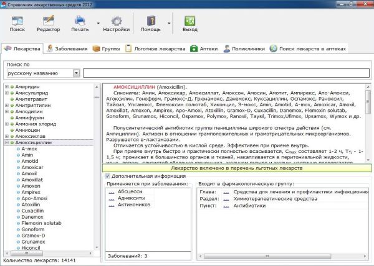The width and height of the screenshot is (374, 266).
Task: Switch to the Заболевания tab
Action: pos(67,48)
